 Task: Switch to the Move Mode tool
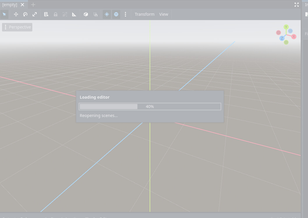(16, 14)
